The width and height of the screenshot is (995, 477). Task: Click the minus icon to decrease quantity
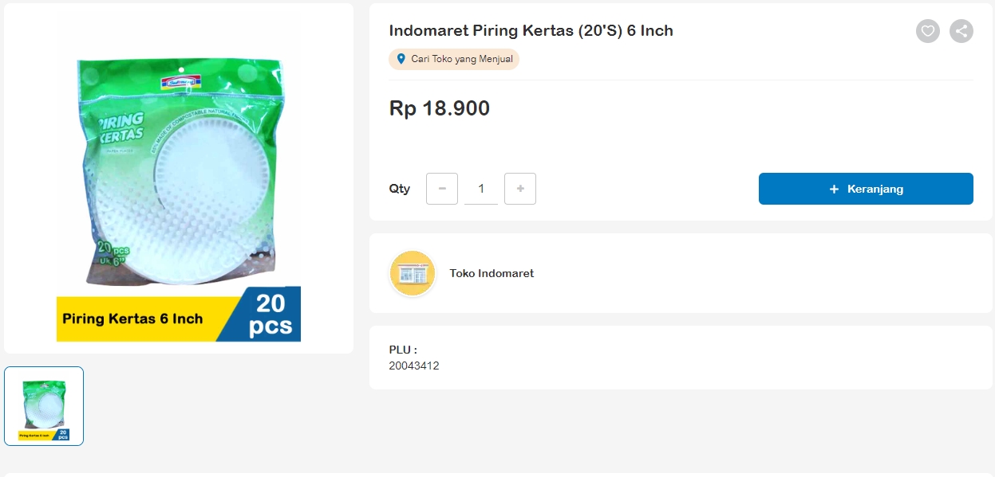441,189
